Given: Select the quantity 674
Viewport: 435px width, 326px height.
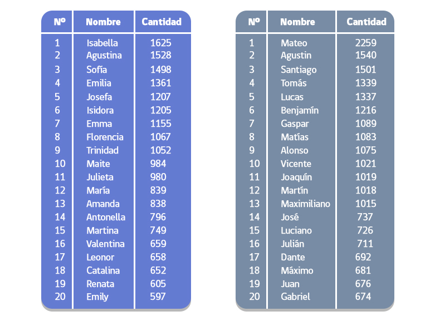Looking at the screenshot, I should (363, 297).
